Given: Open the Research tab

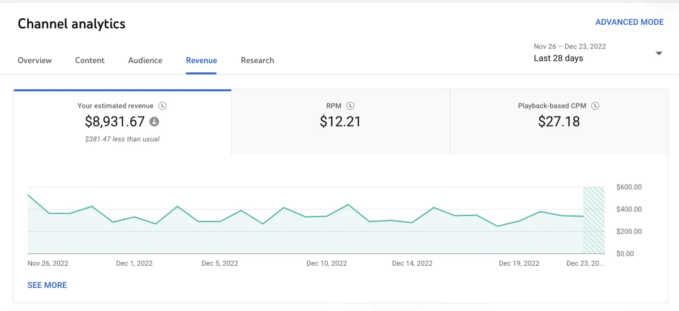Looking at the screenshot, I should 257,61.
